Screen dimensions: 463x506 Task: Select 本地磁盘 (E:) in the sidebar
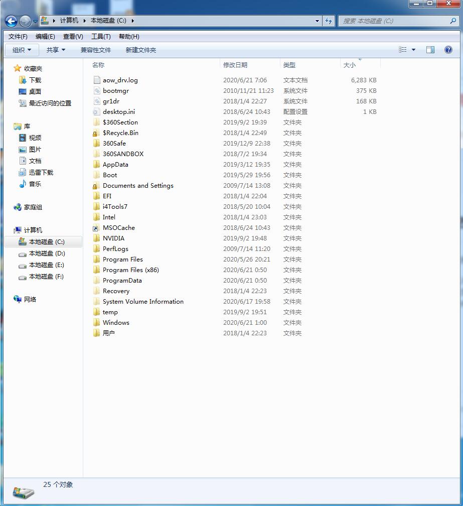pos(47,265)
